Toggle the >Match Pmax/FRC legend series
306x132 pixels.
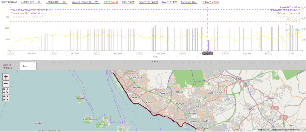tap(86, 2)
